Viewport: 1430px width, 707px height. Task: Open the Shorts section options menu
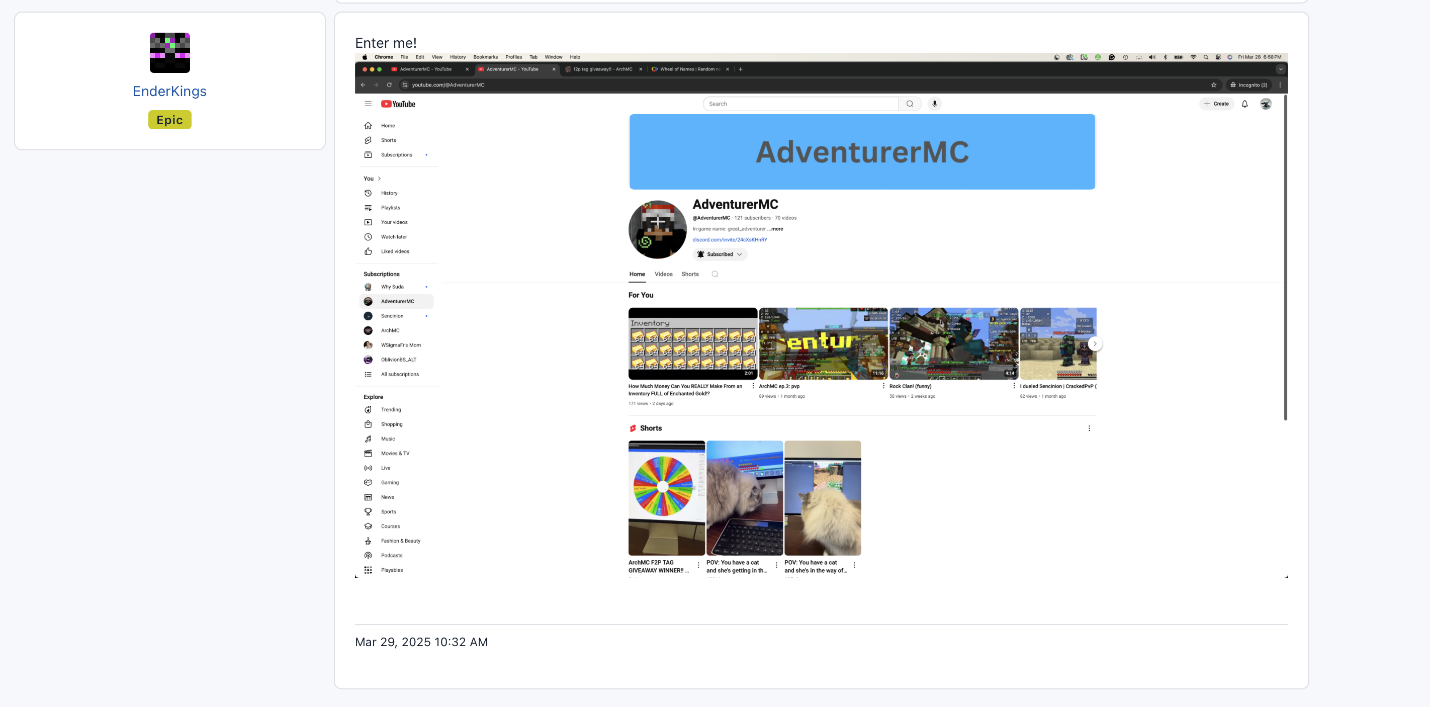pos(1089,428)
